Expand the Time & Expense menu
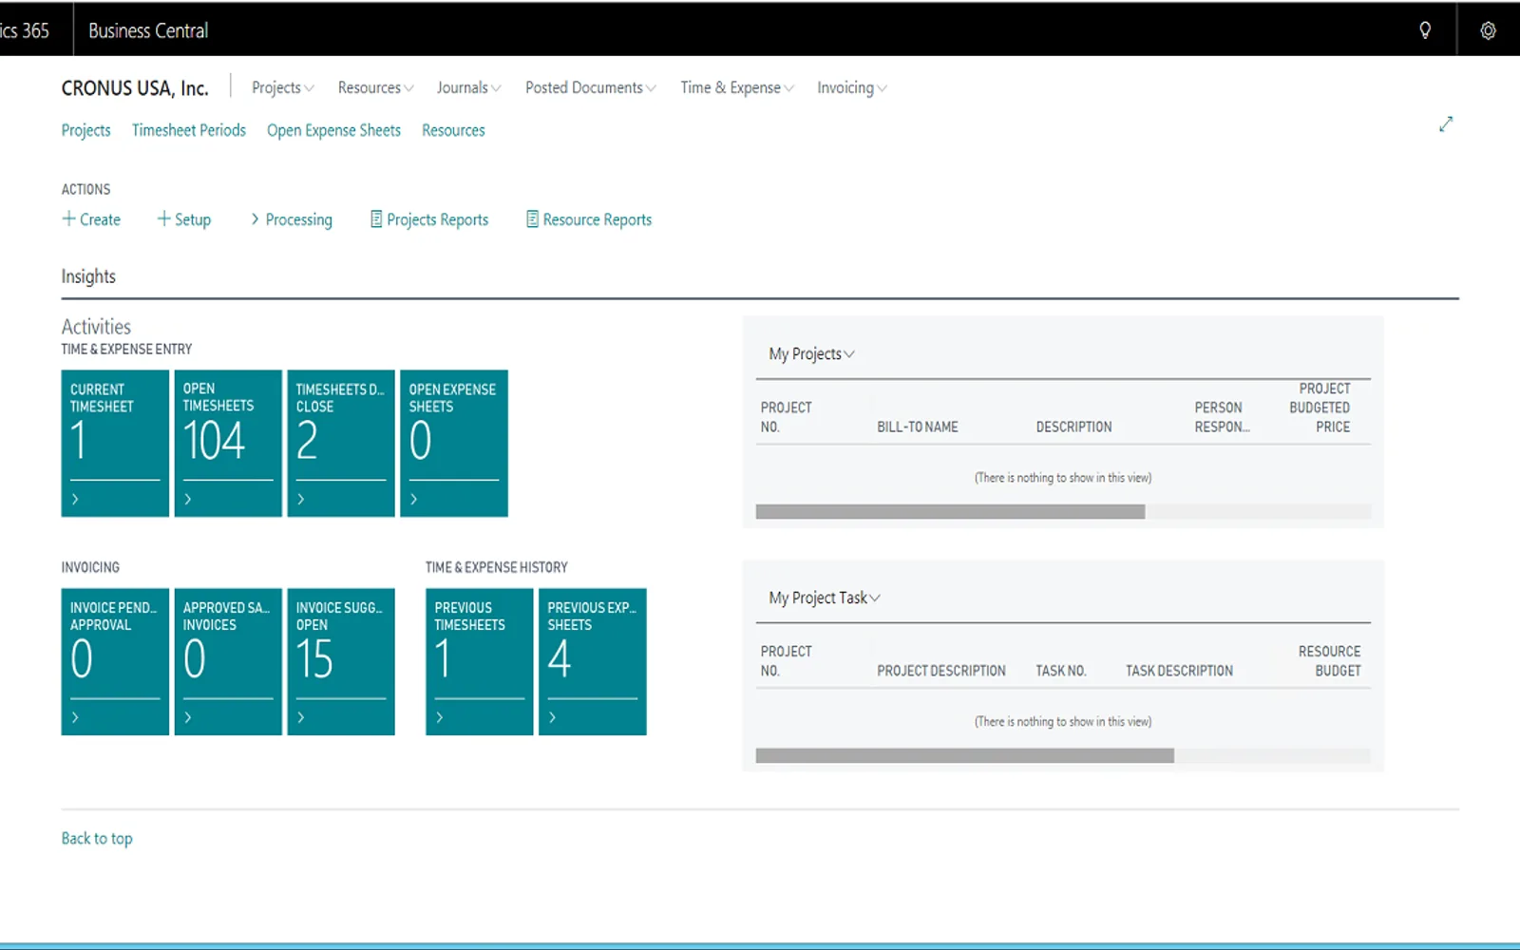Viewport: 1520px width, 950px height. tap(737, 87)
